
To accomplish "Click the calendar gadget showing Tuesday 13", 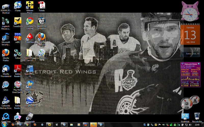I will pyautogui.click(x=190, y=34).
